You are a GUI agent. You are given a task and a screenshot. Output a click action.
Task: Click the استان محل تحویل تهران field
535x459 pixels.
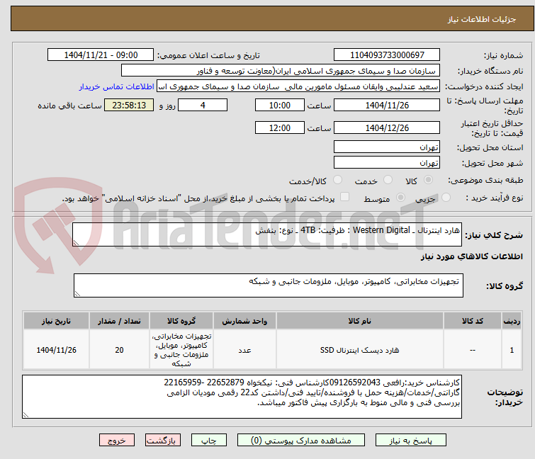[387, 147]
